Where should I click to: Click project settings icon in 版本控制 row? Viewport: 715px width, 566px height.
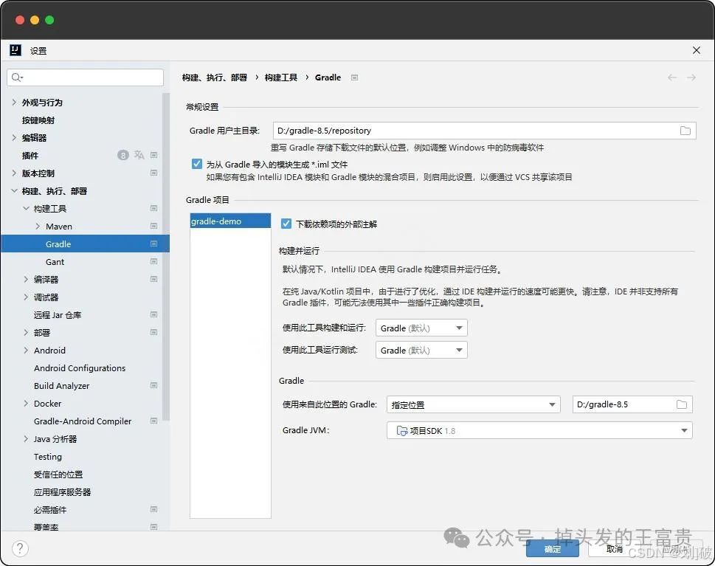point(154,173)
